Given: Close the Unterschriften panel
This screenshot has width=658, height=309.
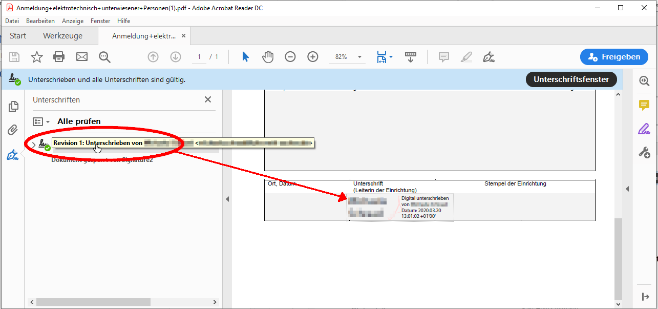Looking at the screenshot, I should pyautogui.click(x=207, y=100).
